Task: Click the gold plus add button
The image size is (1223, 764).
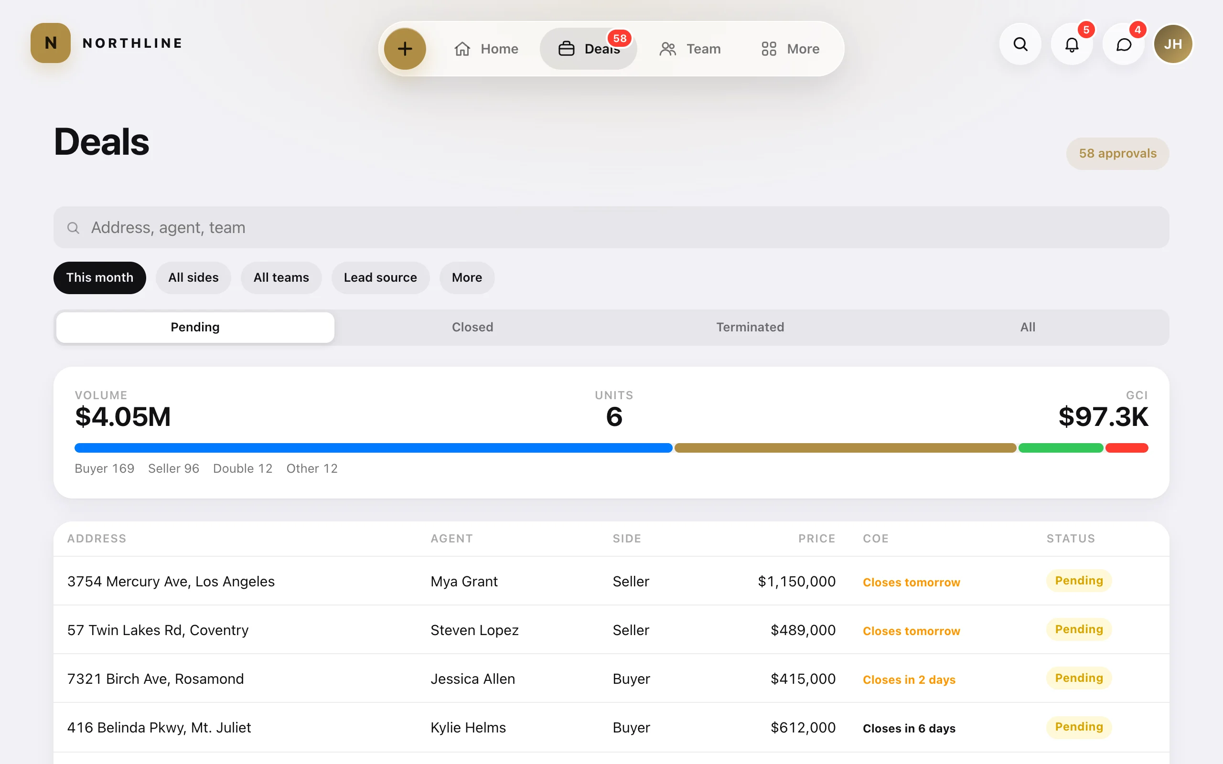Action: tap(405, 49)
